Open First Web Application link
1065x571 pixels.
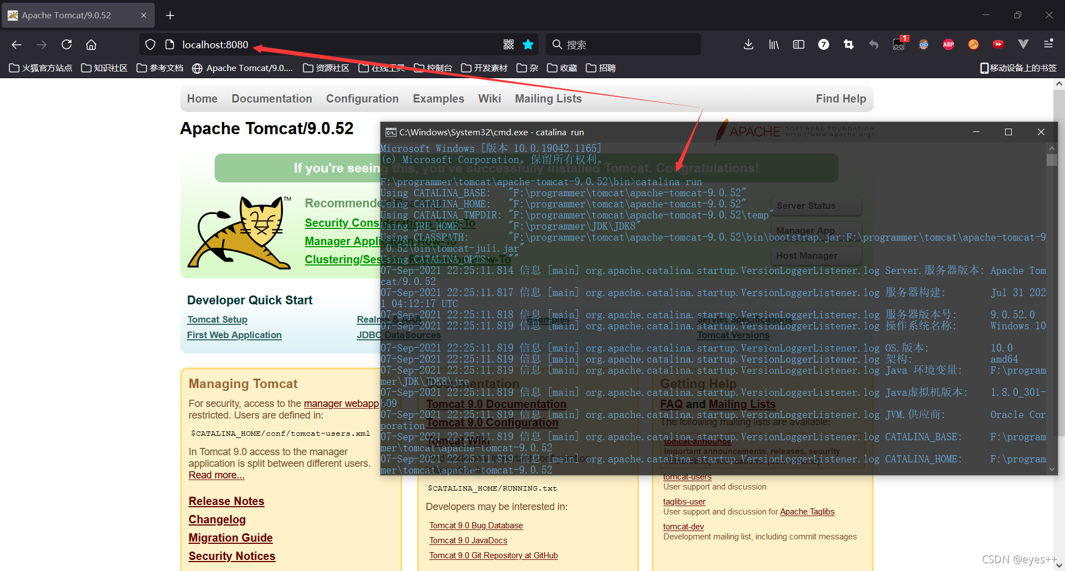pos(234,335)
